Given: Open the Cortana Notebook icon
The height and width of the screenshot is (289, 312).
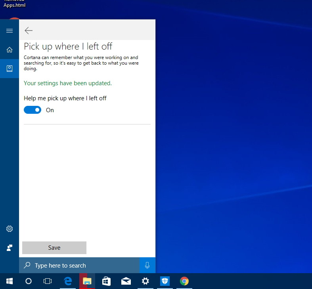Looking at the screenshot, I should click(x=10, y=68).
